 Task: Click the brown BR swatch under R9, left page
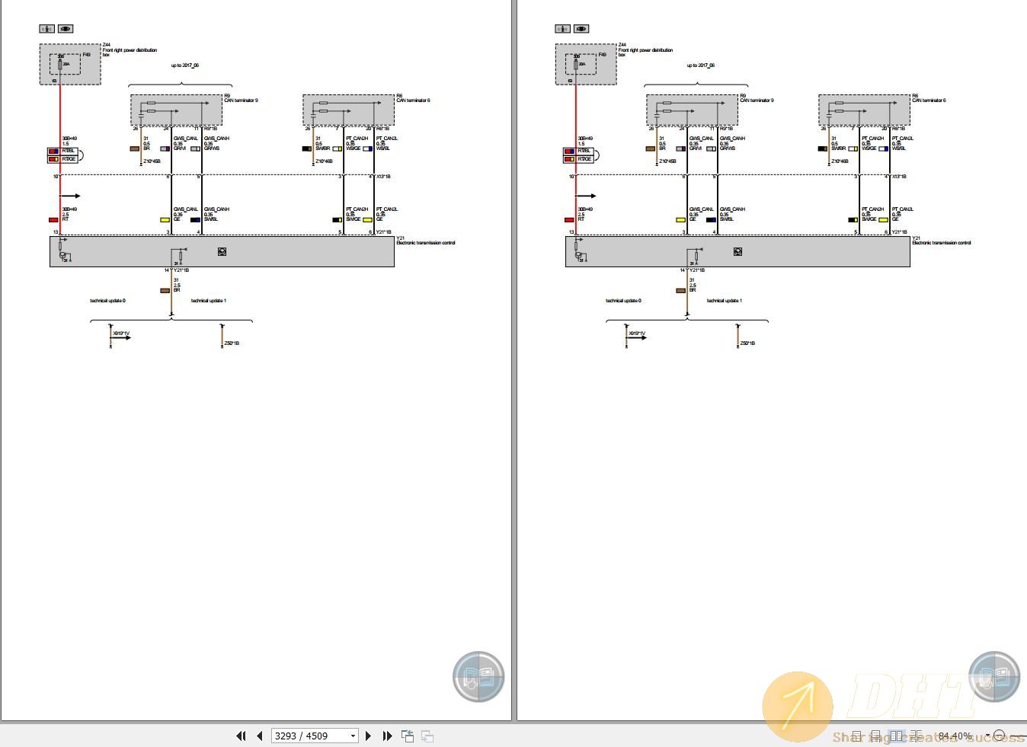pyautogui.click(x=135, y=148)
